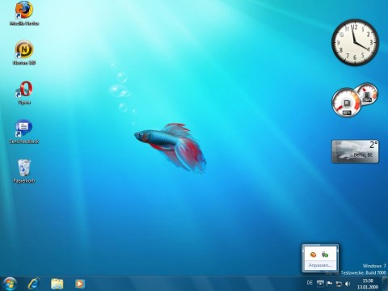Collapse the hidden tray icons arrow
388x291 pixels.
pos(320,283)
